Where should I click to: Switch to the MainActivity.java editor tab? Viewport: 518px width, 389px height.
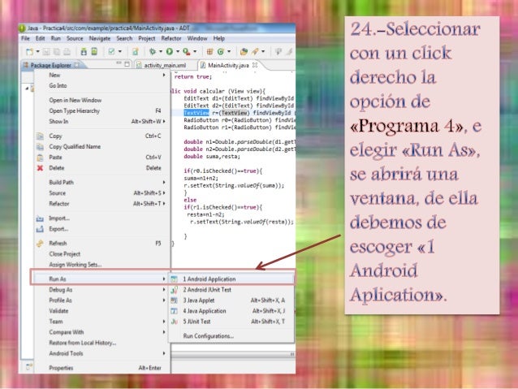coord(228,65)
